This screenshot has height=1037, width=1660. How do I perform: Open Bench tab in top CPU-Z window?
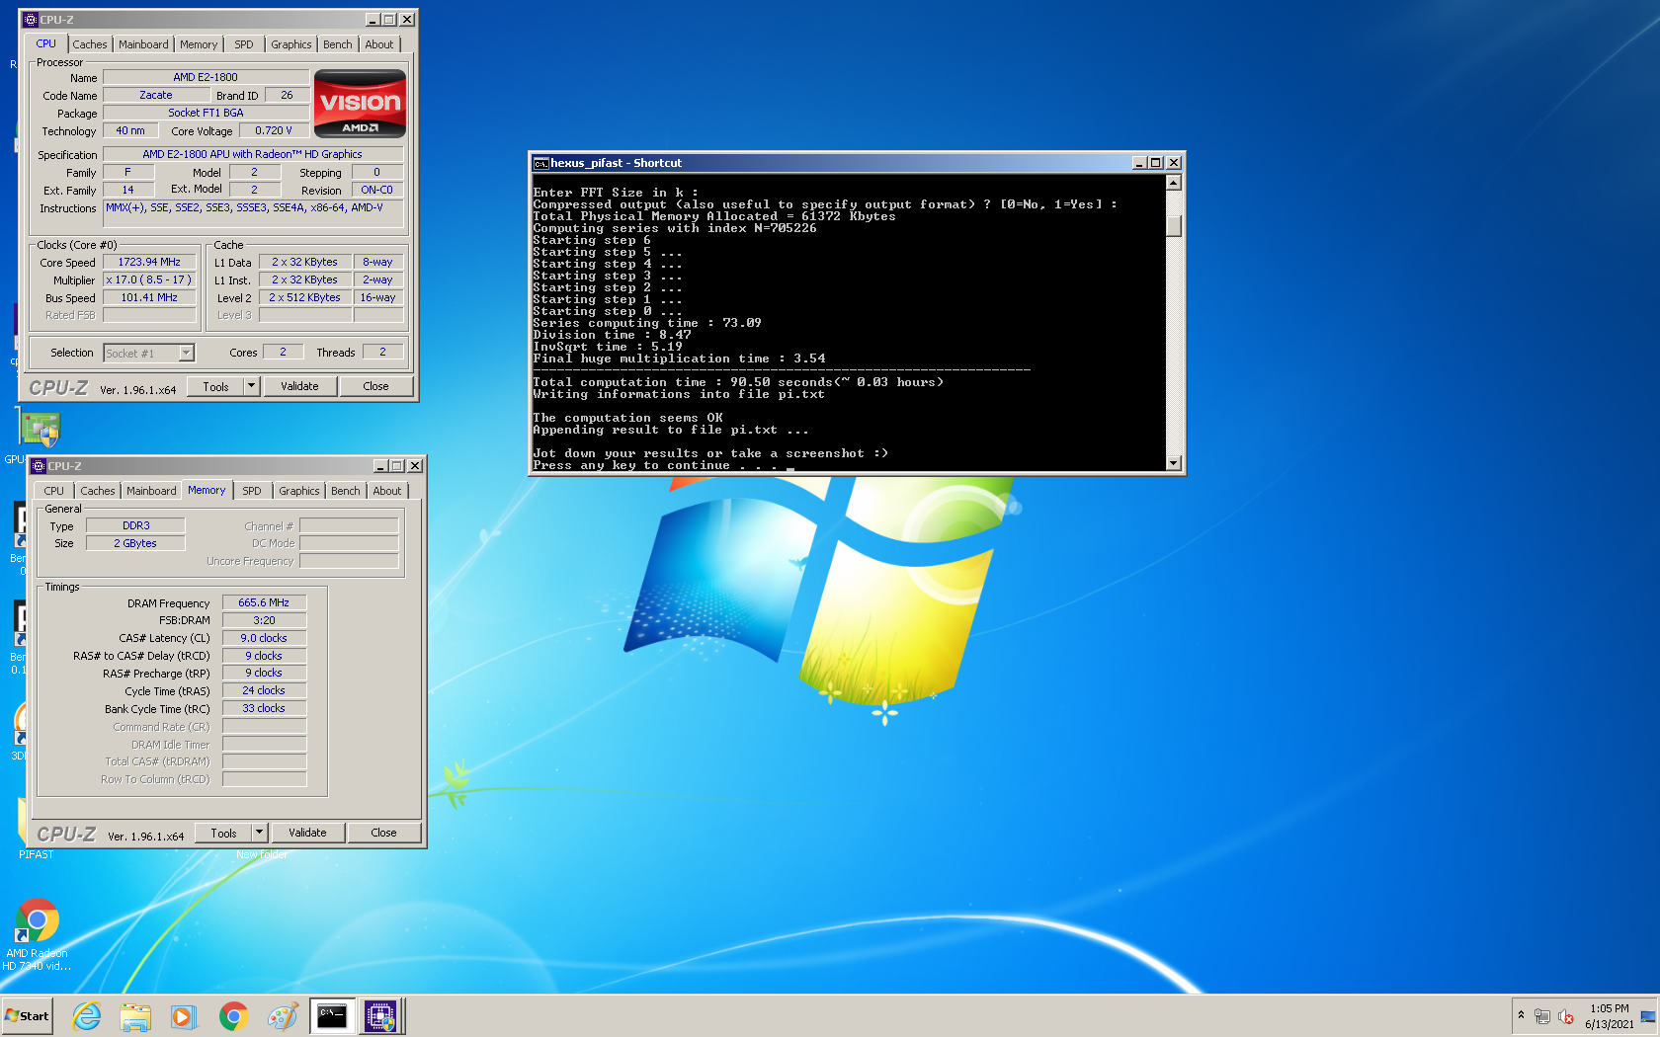pyautogui.click(x=338, y=44)
